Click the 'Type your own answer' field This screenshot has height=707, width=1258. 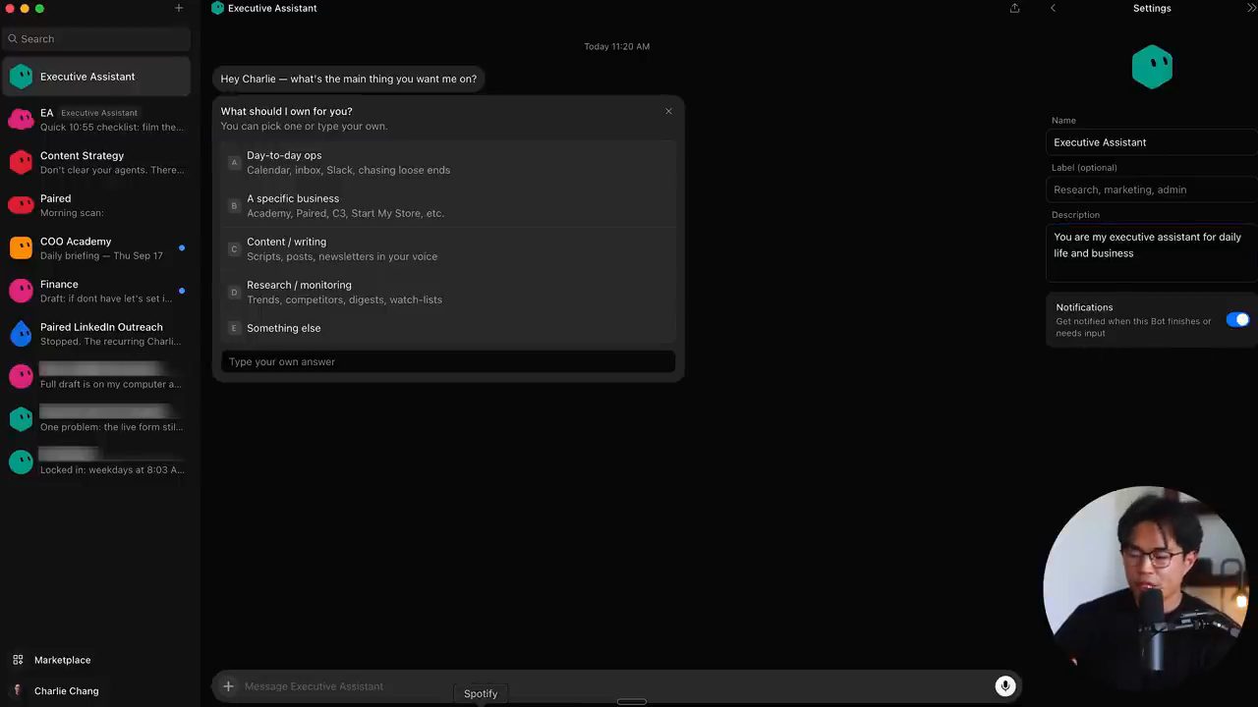pyautogui.click(x=448, y=361)
